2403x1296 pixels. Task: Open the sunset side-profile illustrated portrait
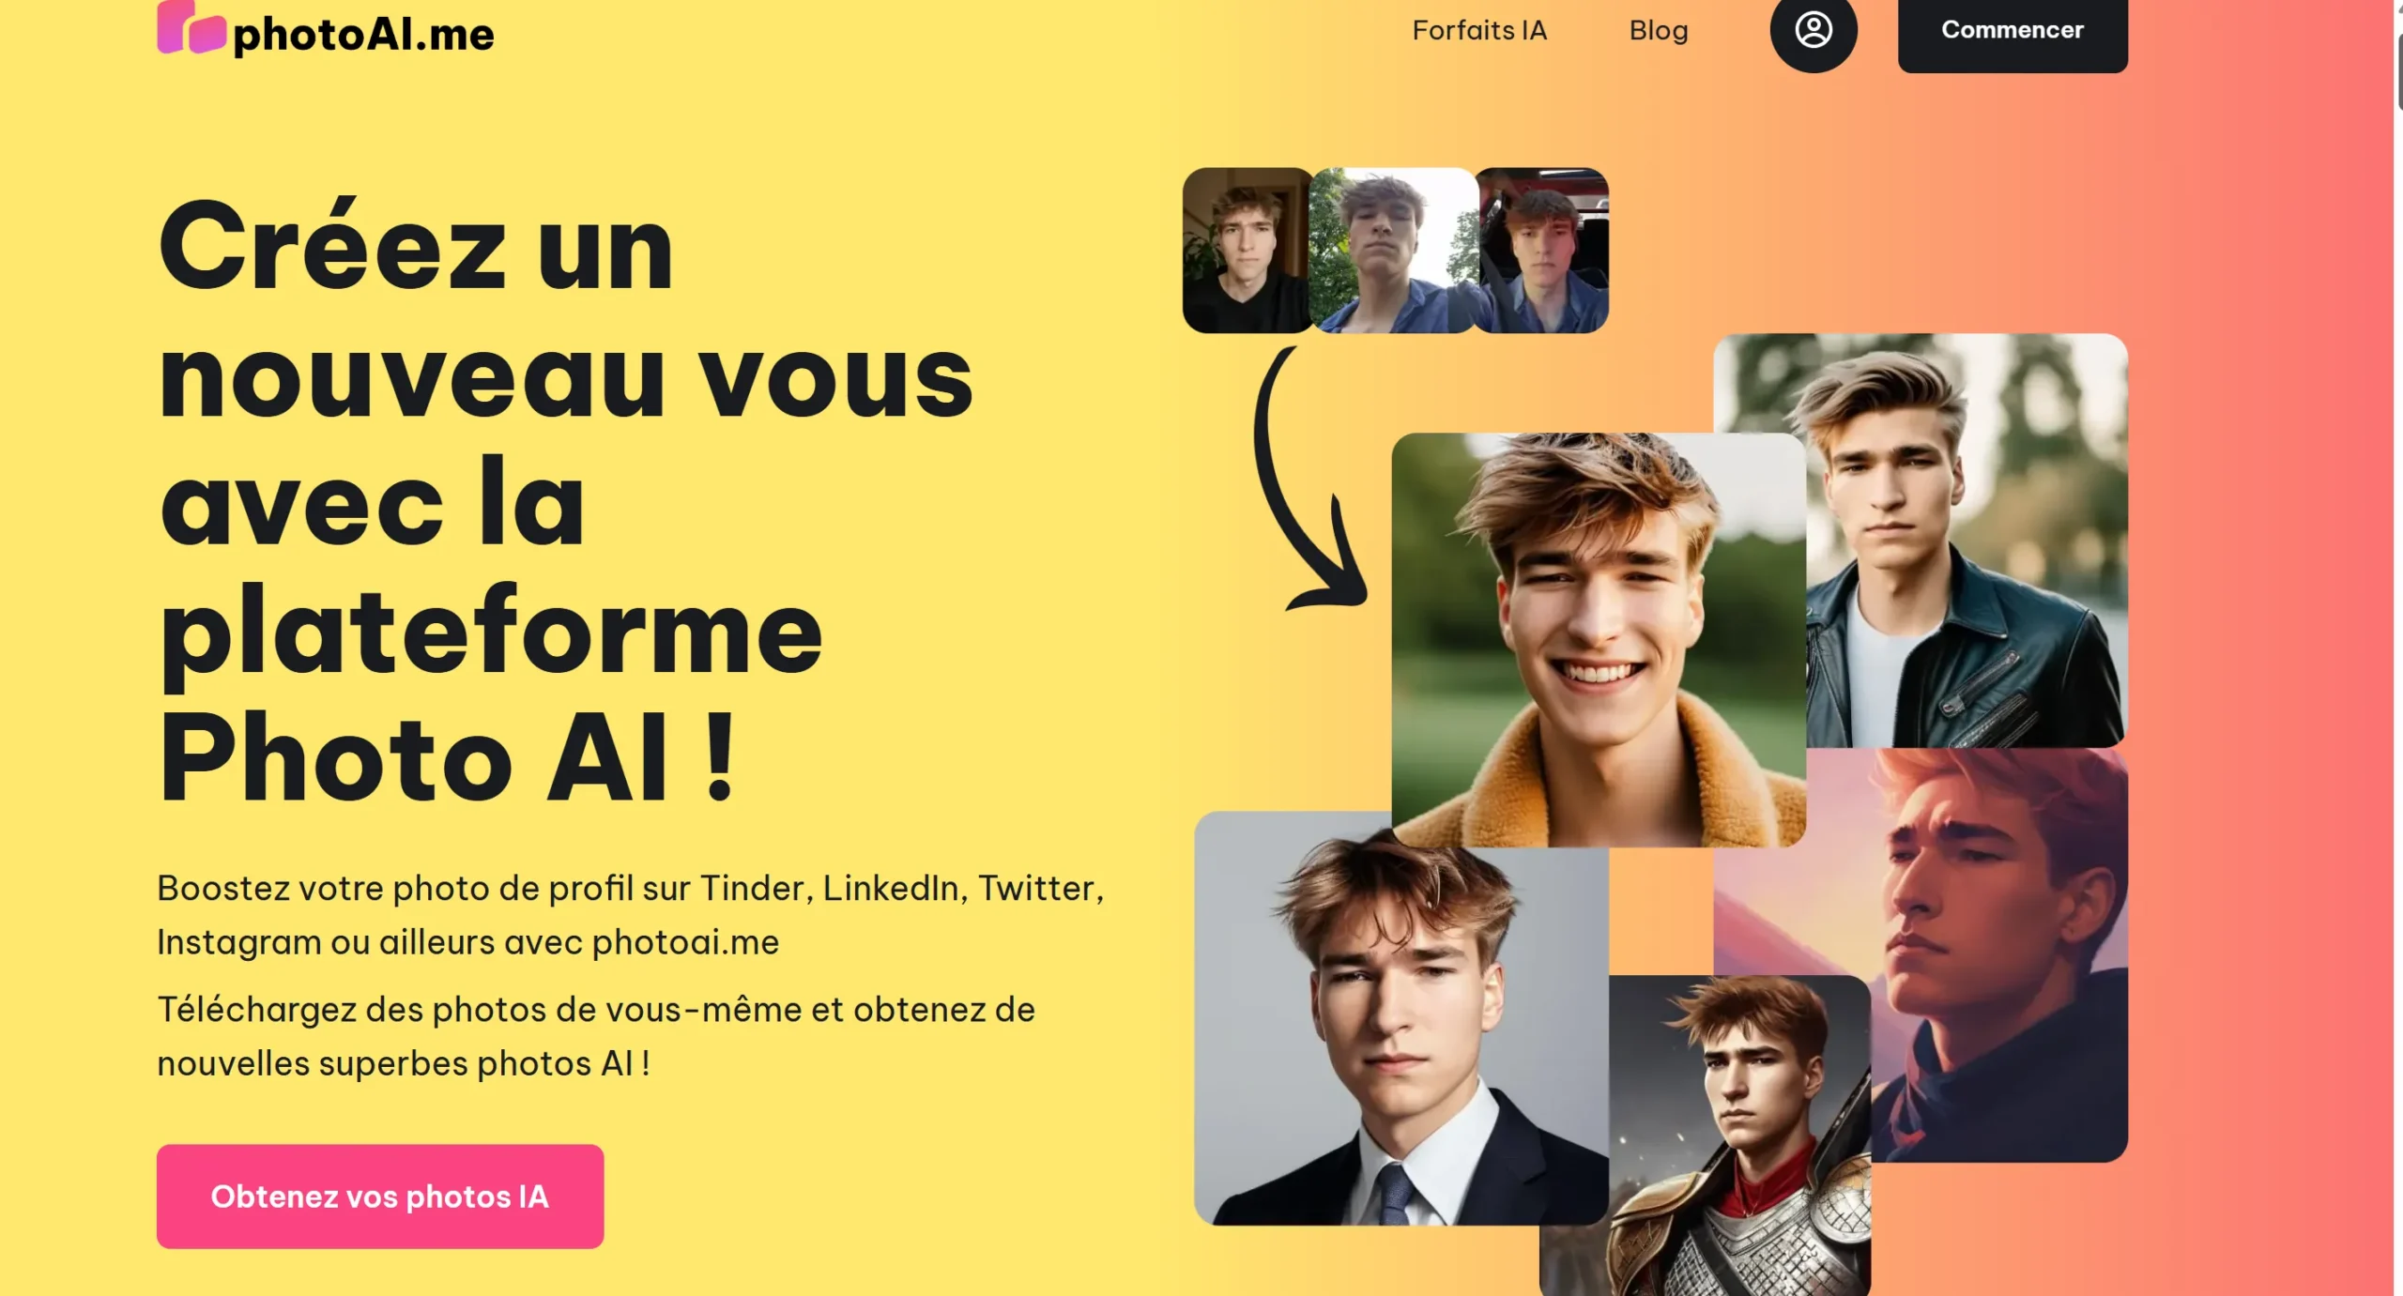(x=1999, y=954)
